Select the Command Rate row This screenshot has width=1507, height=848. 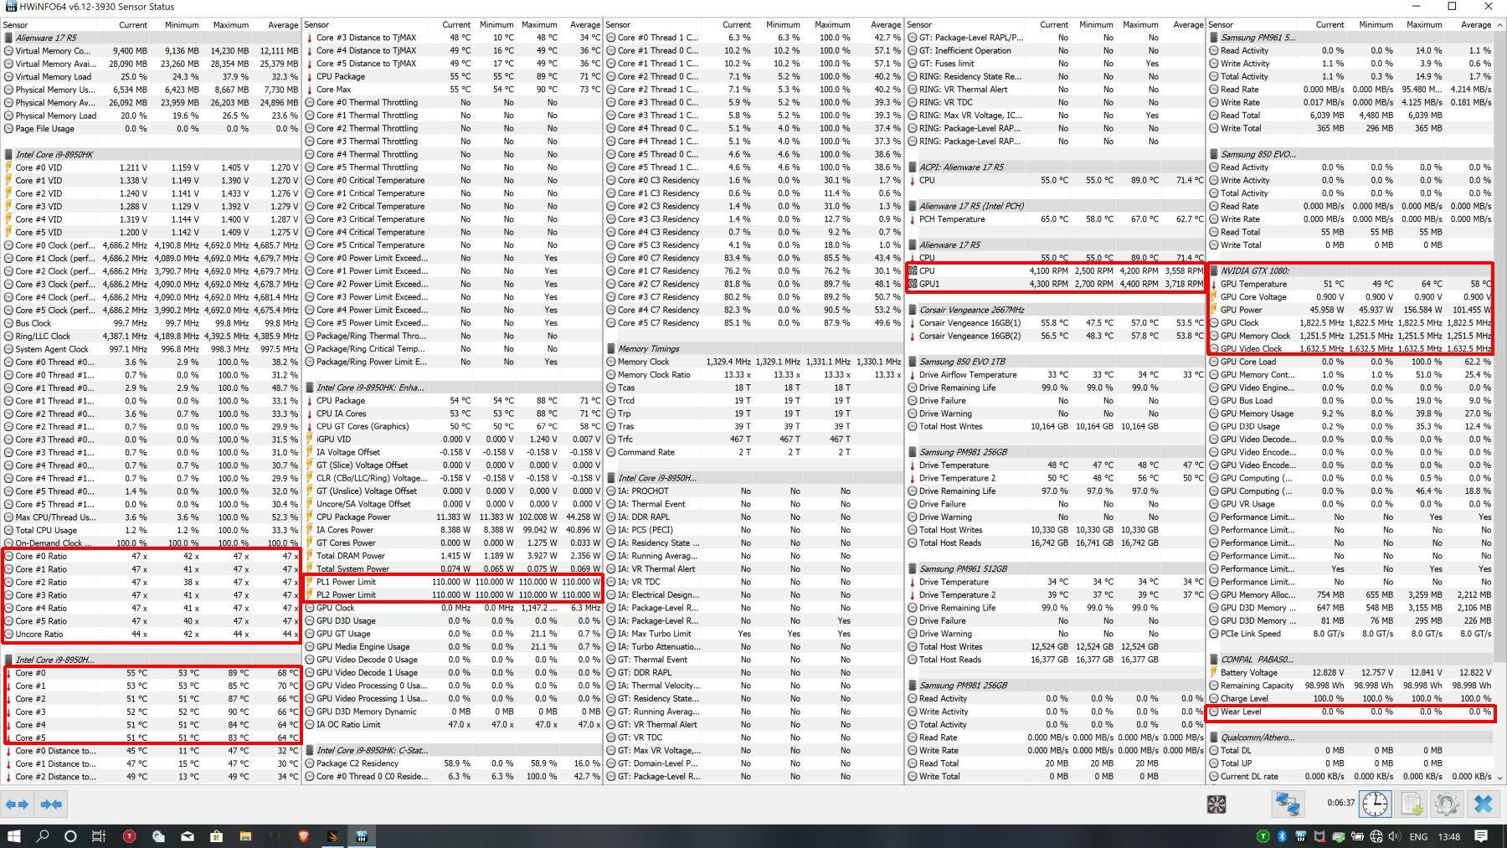(x=753, y=452)
